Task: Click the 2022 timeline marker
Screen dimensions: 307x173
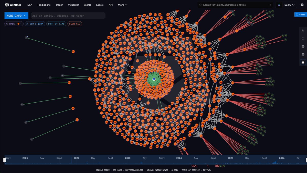Action: pos(76,158)
